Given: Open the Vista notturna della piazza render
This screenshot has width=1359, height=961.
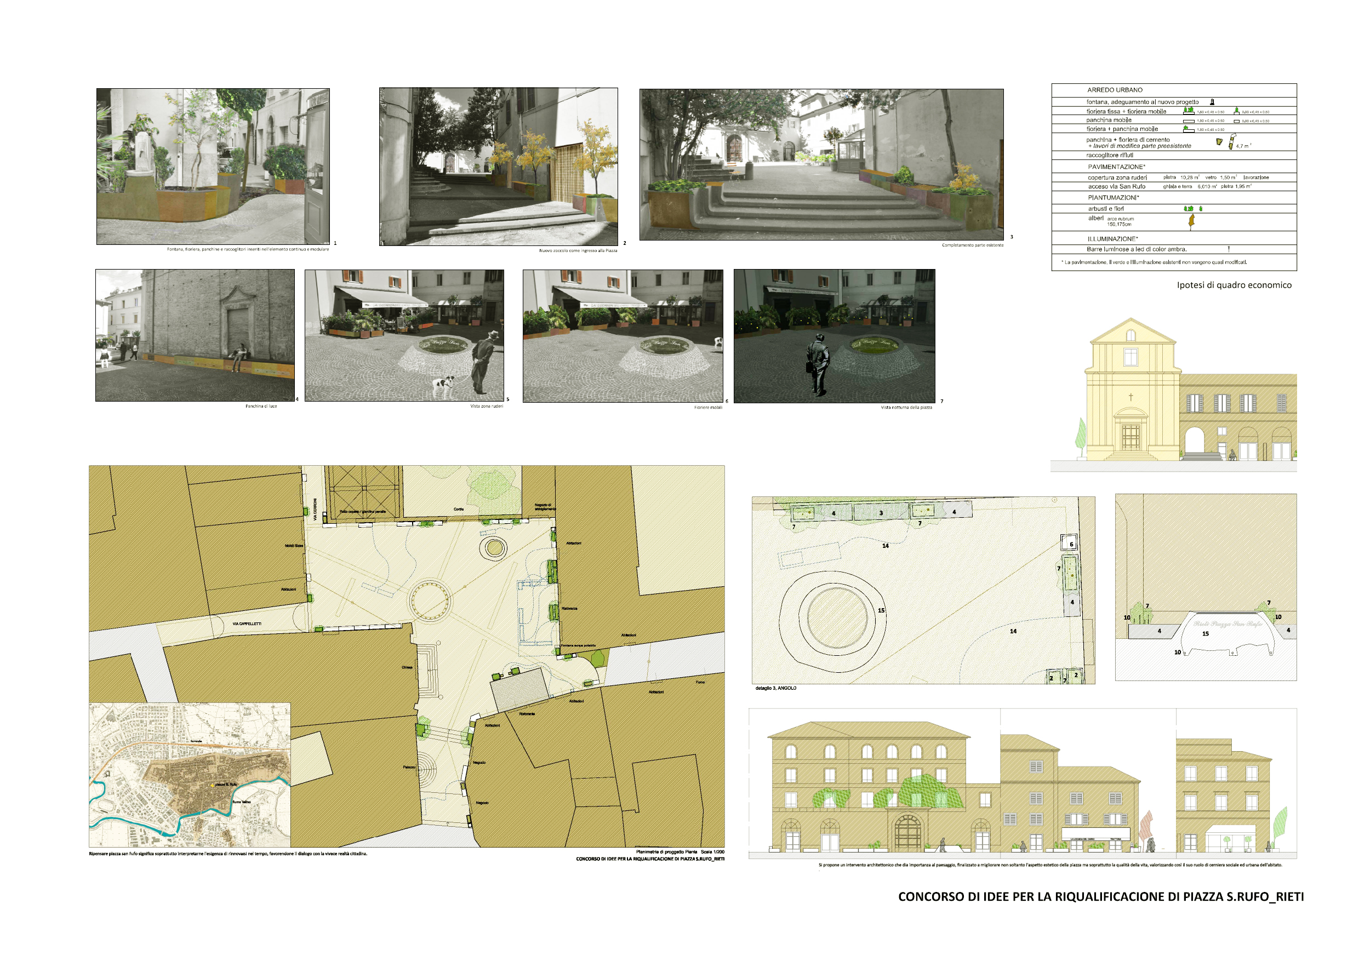Looking at the screenshot, I should coord(834,335).
